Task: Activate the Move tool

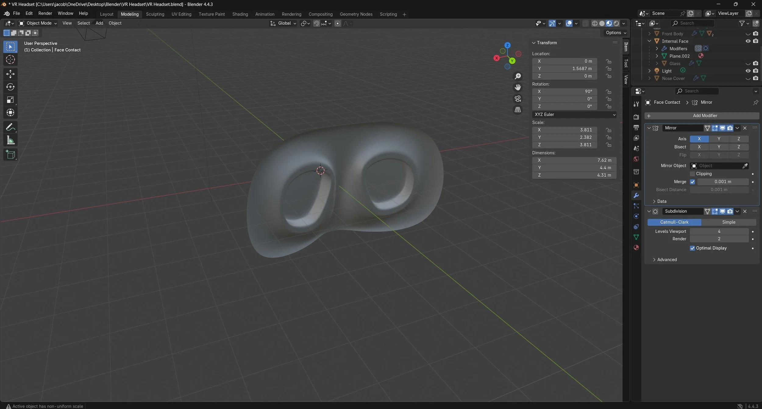Action: coord(10,74)
